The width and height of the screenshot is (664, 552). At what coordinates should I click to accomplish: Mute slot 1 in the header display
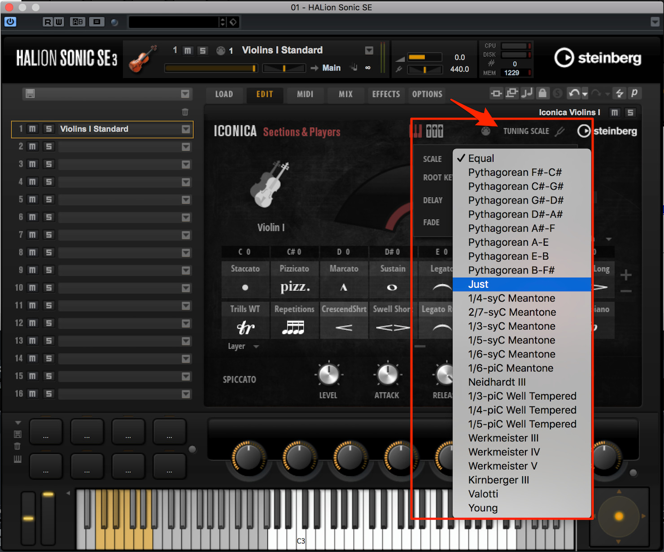point(188,51)
